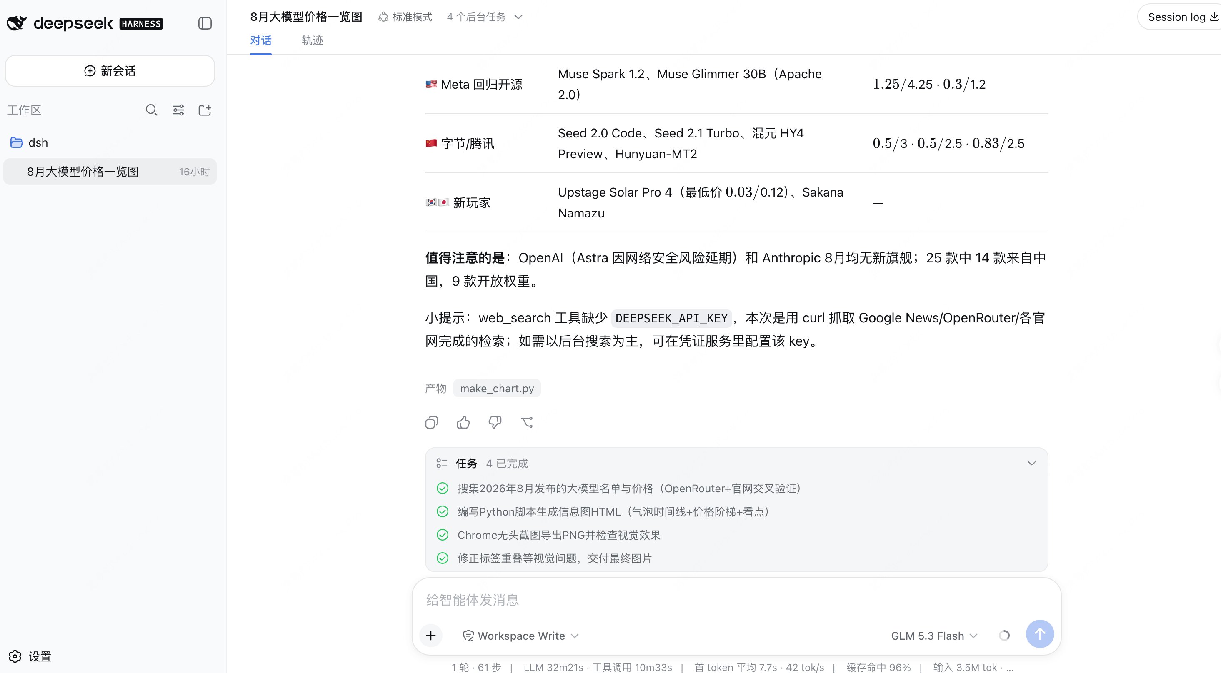Image resolution: width=1221 pixels, height=673 pixels.
Task: Open the GLM 5.3 Flash model dropdown
Action: tap(934, 636)
